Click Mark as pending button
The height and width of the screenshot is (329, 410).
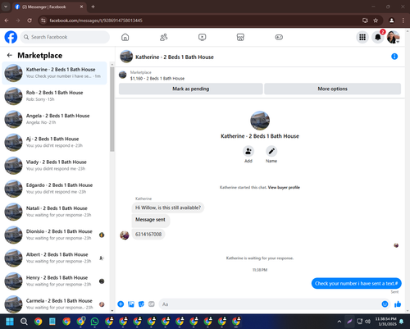tap(191, 89)
